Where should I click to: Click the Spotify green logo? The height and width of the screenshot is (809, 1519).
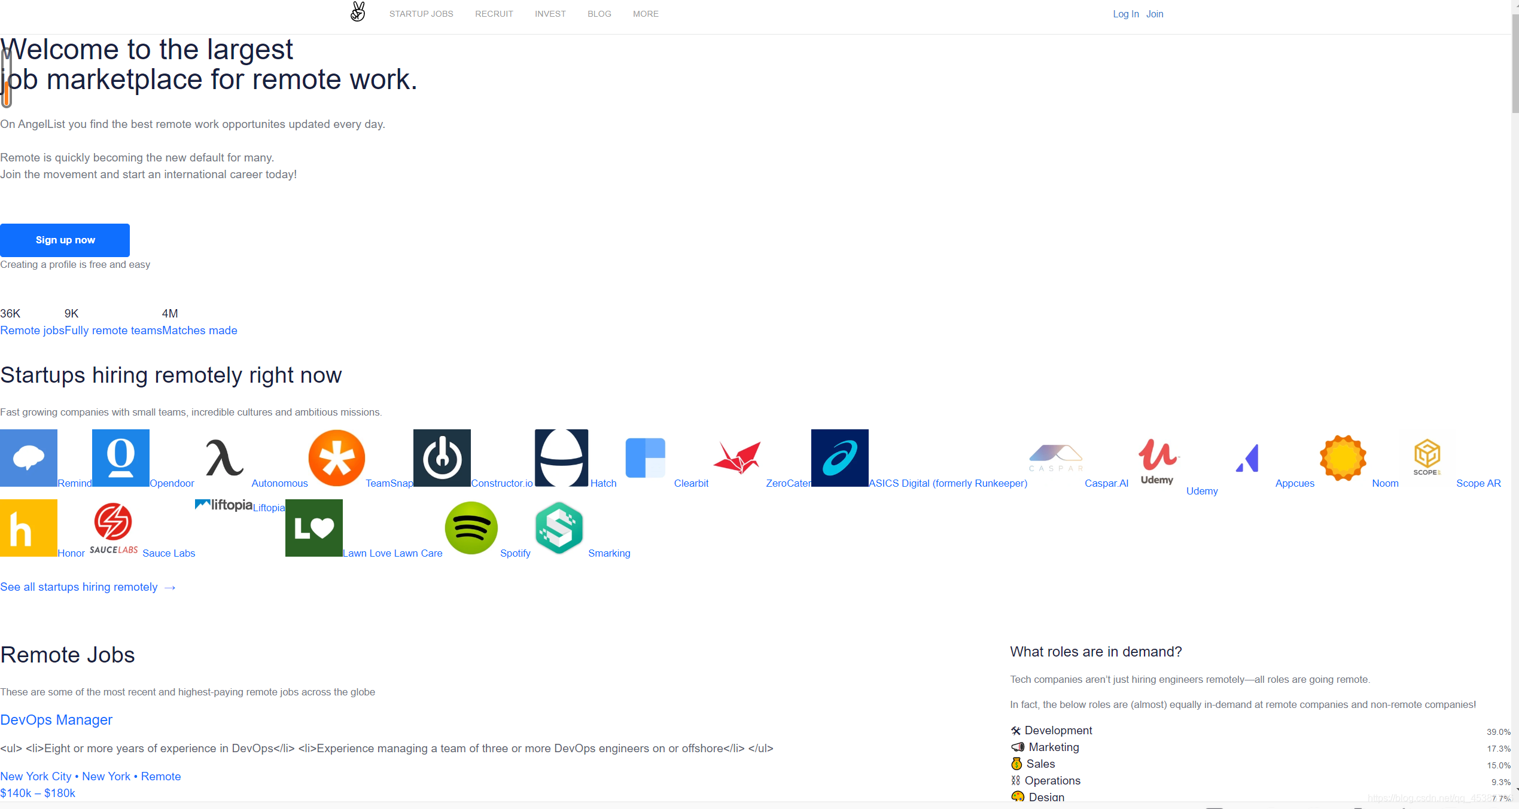click(471, 528)
